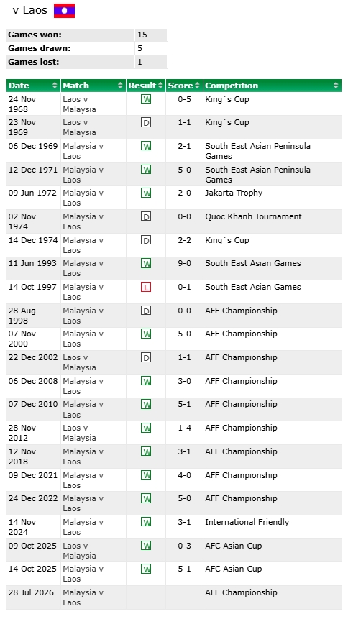This screenshot has width=348, height=619.
Task: Click Quoc Khanh Tournament entry
Action: pyautogui.click(x=253, y=216)
